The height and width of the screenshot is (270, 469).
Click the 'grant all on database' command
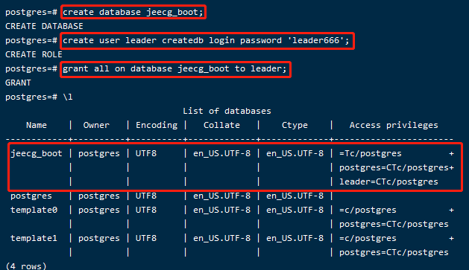[x=174, y=69]
